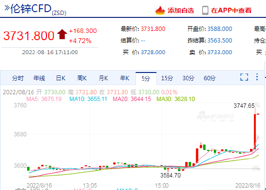Click the phone icon beside 在APP中查看
Image resolution: width=266 pixels, height=190 pixels.
coord(205,10)
